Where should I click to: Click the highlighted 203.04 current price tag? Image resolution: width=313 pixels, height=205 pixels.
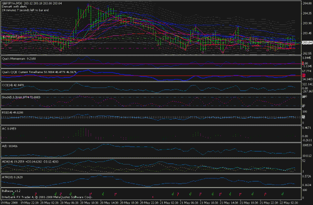point(307,42)
